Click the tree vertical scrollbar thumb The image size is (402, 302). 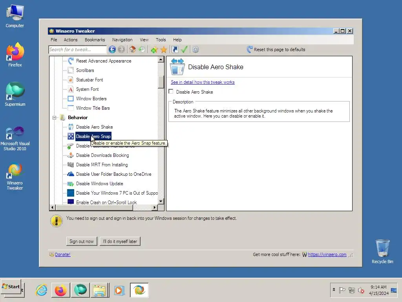[161, 82]
